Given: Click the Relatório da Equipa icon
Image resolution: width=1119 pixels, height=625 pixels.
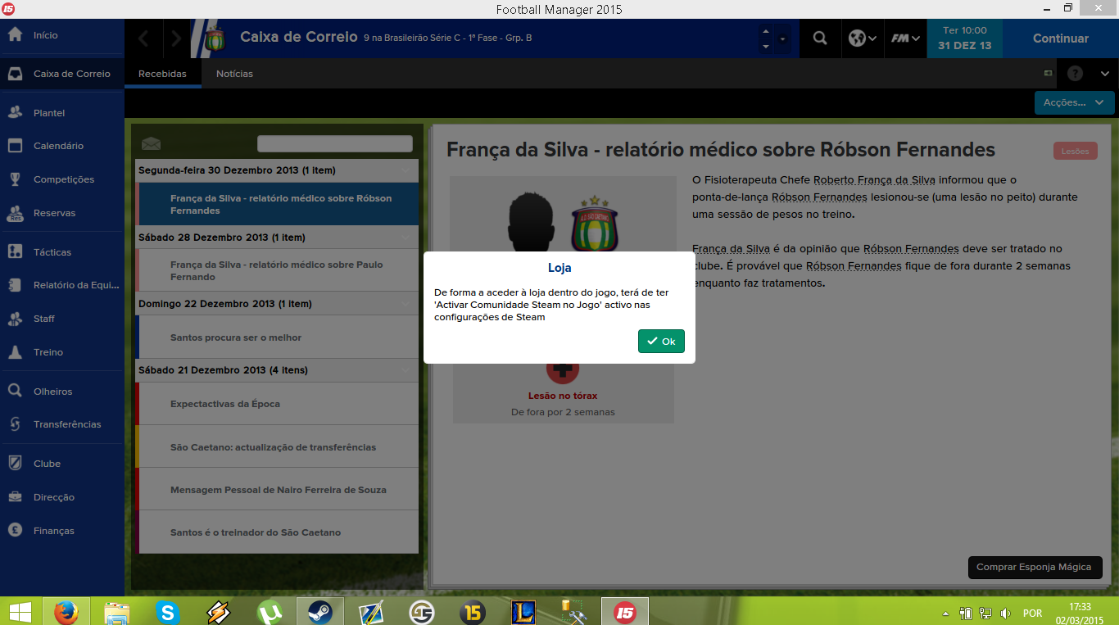Looking at the screenshot, I should 15,285.
